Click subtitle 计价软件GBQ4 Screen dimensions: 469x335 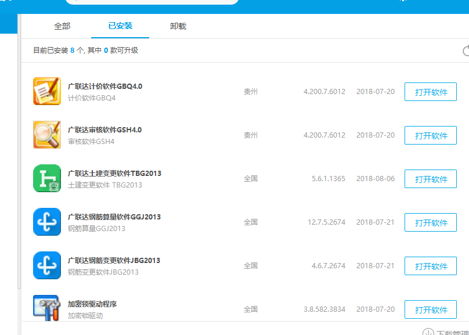[92, 98]
